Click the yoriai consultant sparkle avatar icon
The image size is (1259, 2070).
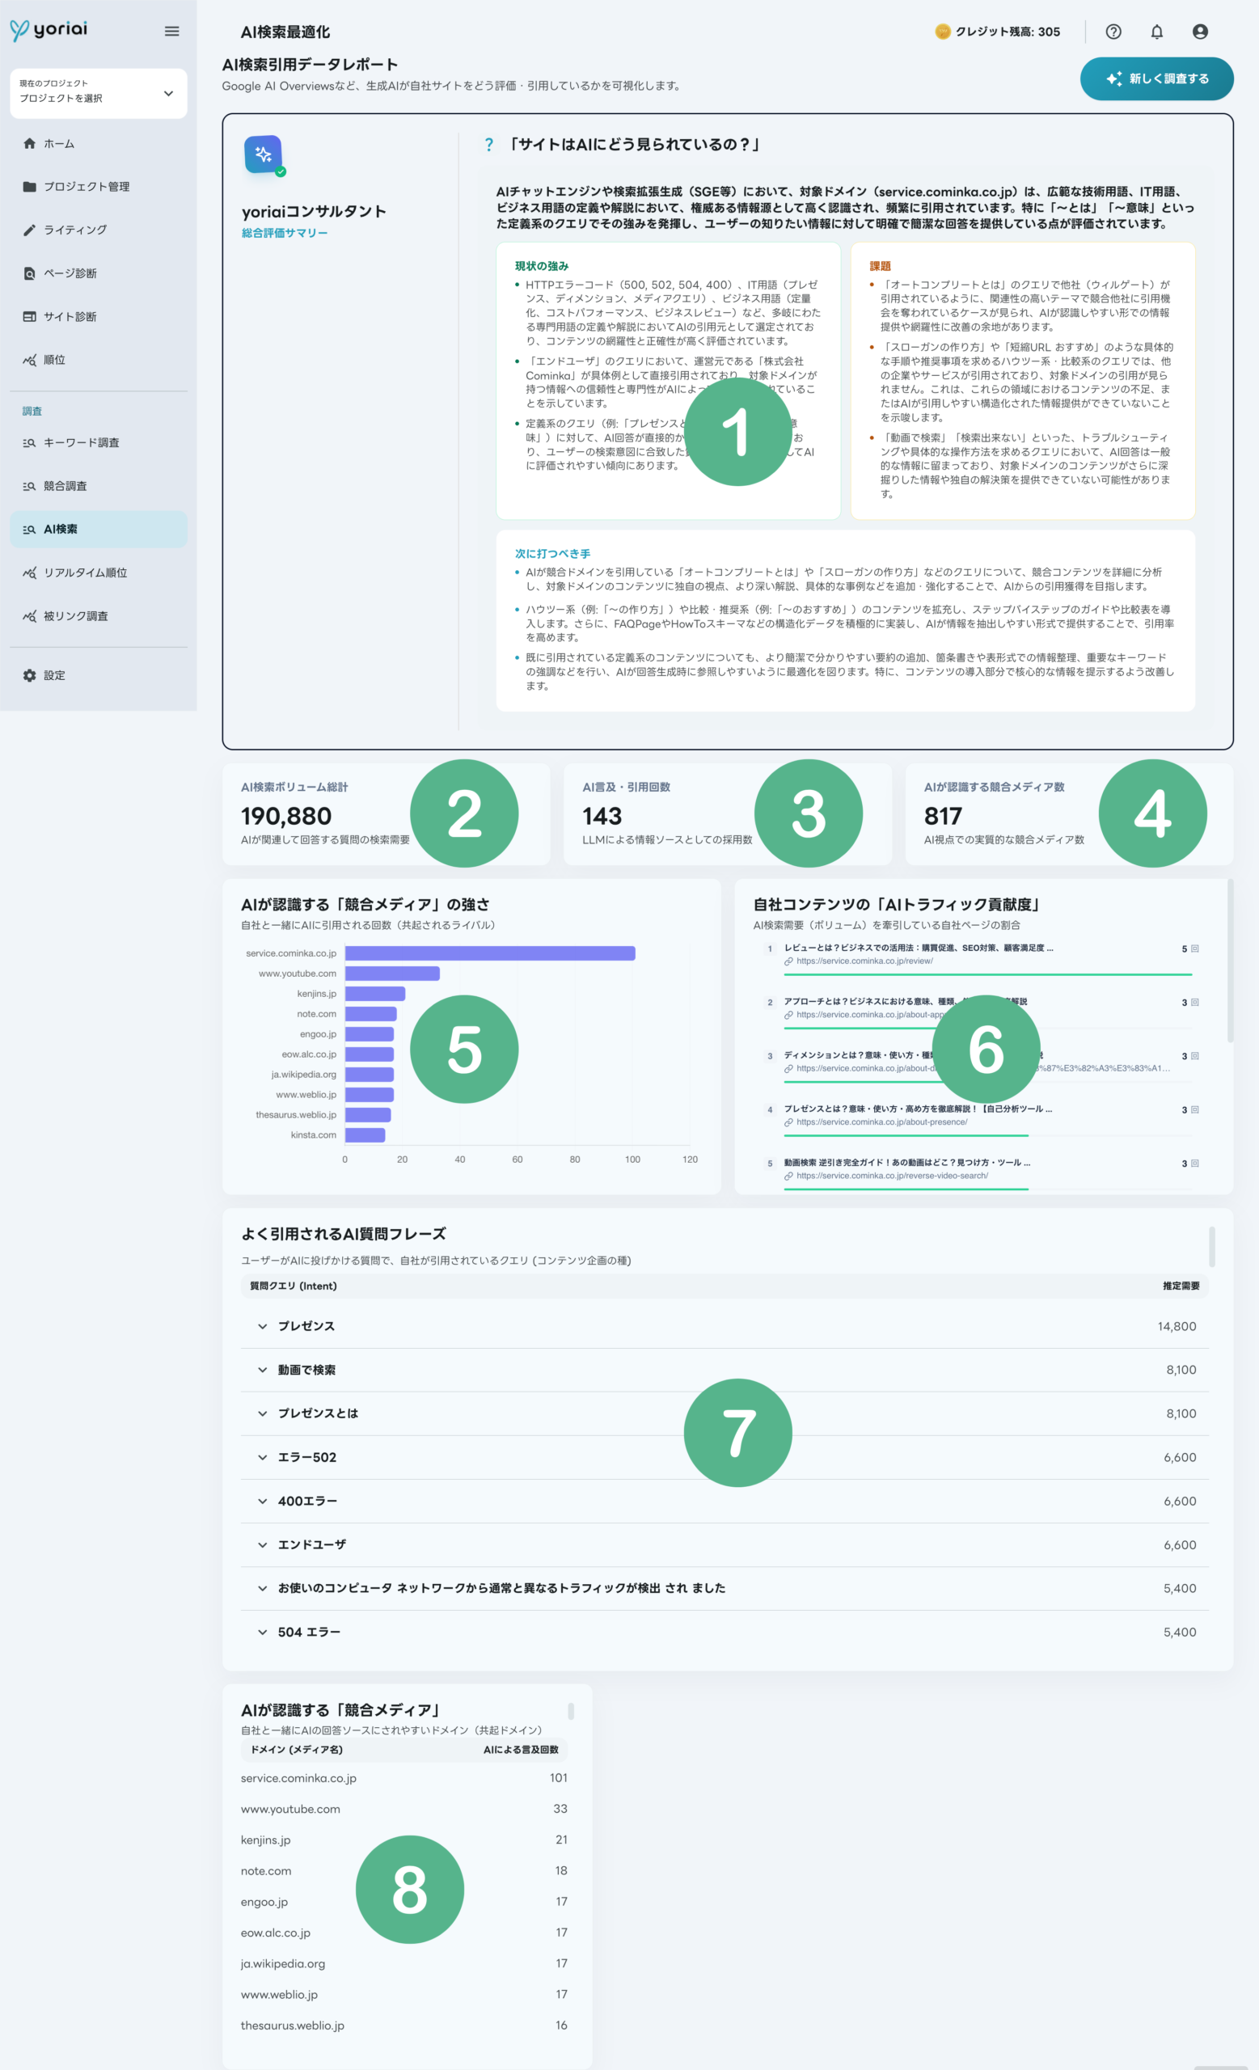pos(263,154)
